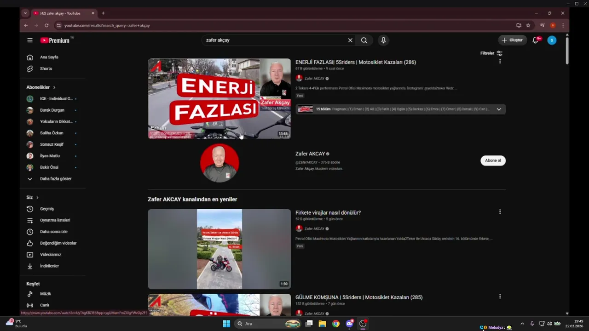Click the page vertical scrollbar
The width and height of the screenshot is (589, 331).
tap(567, 51)
